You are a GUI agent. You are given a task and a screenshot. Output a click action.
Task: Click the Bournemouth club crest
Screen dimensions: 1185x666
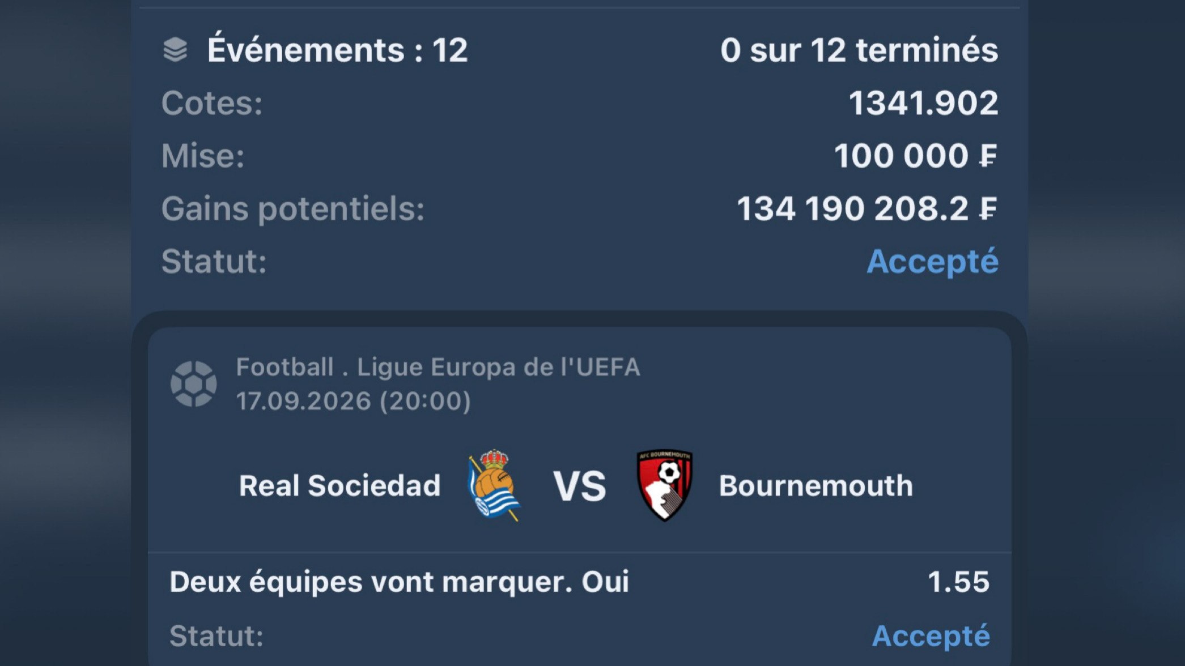[665, 485]
